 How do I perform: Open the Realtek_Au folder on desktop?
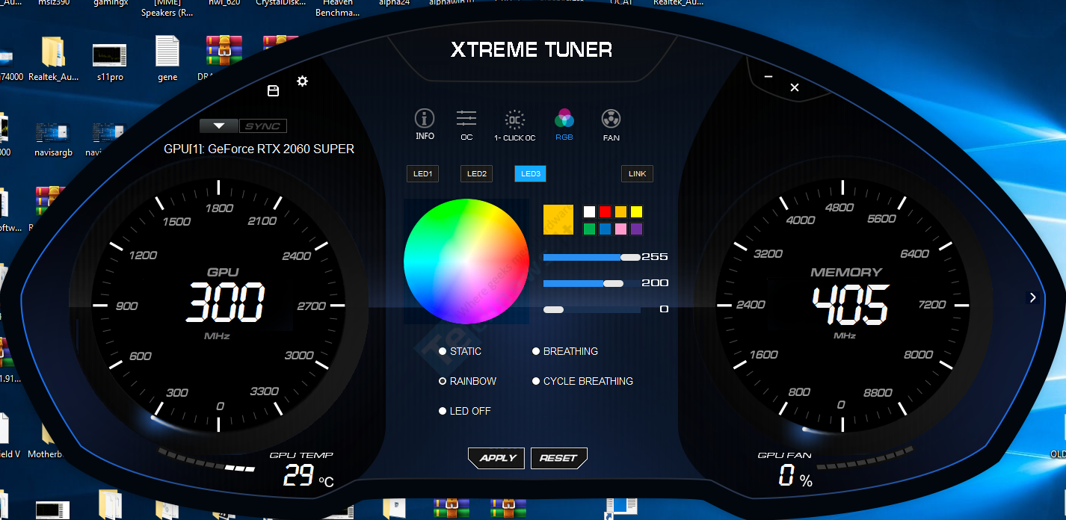point(54,59)
